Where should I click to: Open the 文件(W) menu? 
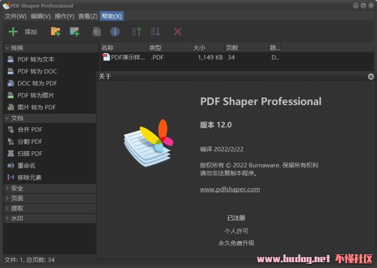click(16, 16)
